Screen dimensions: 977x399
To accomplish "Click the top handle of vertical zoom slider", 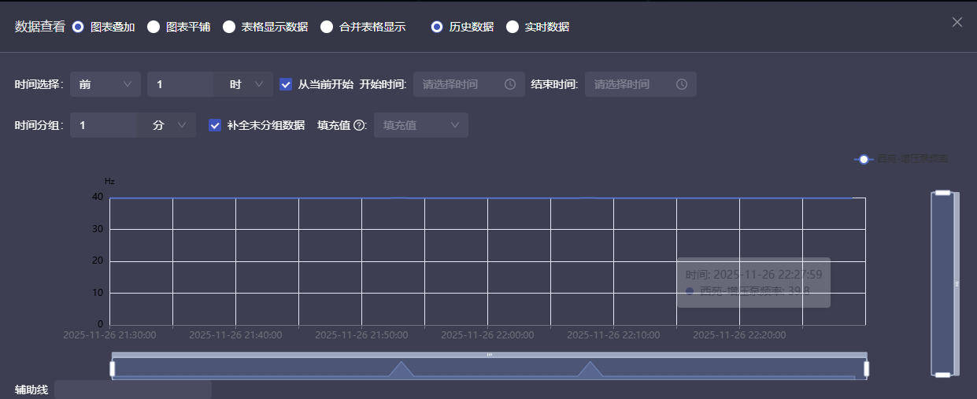I will coord(942,192).
